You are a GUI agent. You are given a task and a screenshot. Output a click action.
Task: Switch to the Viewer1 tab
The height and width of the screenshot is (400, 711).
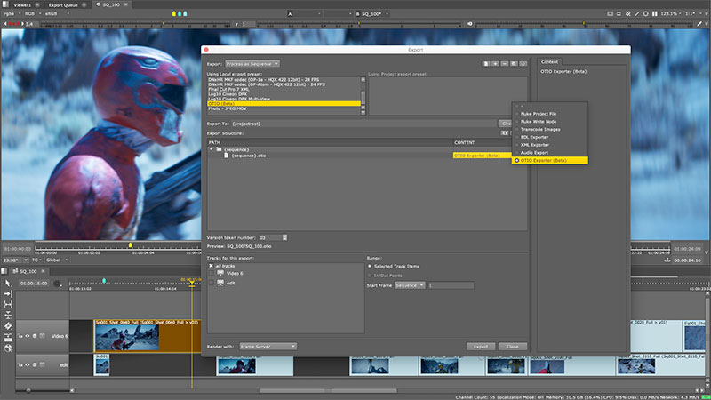pos(21,5)
